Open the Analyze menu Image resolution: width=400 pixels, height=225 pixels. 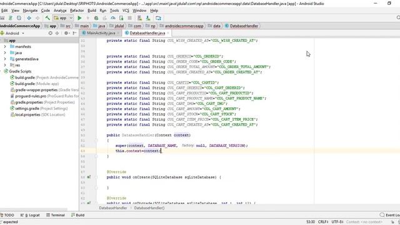click(60, 11)
